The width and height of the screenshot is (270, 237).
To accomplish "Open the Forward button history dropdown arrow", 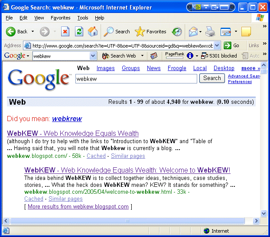I will click(55, 32).
